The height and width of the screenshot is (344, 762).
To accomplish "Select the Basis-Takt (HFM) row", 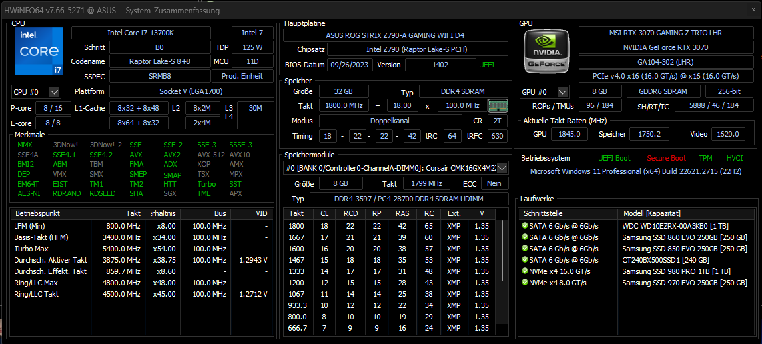I will [141, 237].
